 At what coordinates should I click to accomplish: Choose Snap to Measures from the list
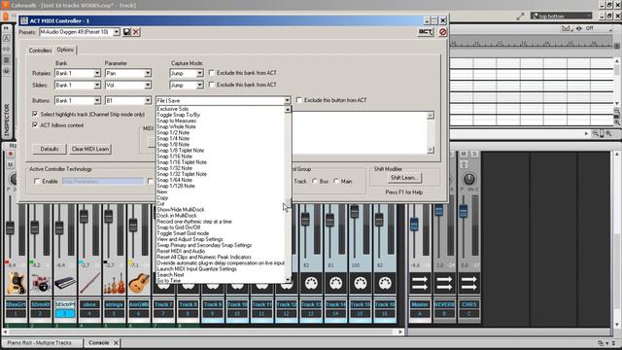point(177,121)
